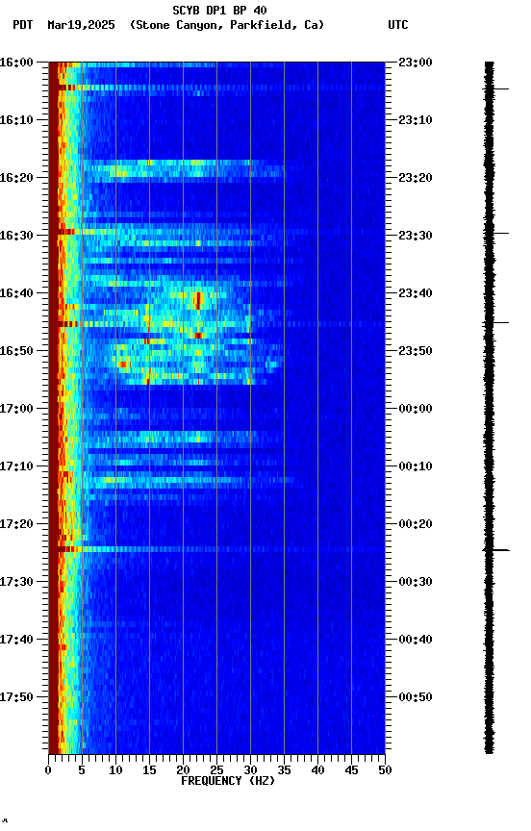Click the frequency axis tick label 0
The width and height of the screenshot is (531, 831).
tap(48, 770)
